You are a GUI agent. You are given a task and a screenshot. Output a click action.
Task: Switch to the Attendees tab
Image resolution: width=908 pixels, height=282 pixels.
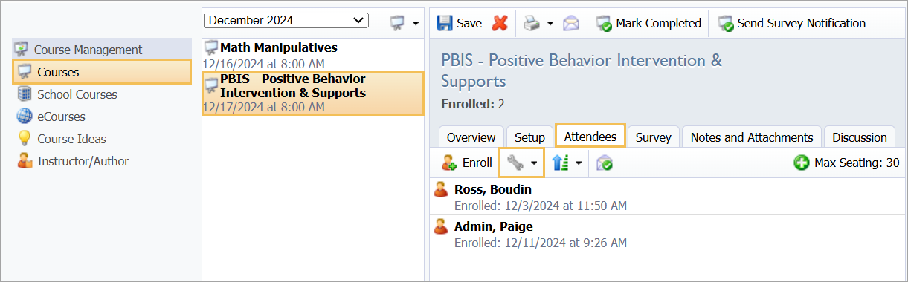pos(590,137)
